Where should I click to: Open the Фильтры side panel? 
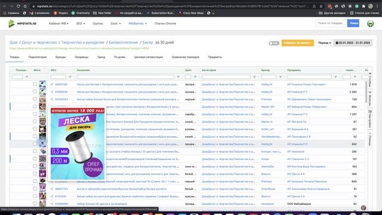click(370, 99)
